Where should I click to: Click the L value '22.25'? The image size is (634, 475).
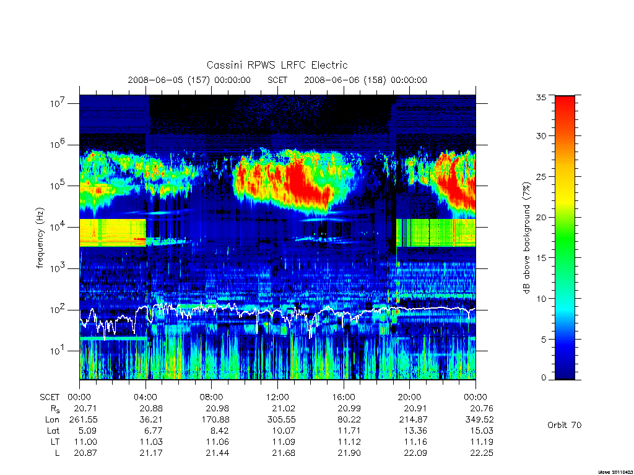[x=482, y=453]
